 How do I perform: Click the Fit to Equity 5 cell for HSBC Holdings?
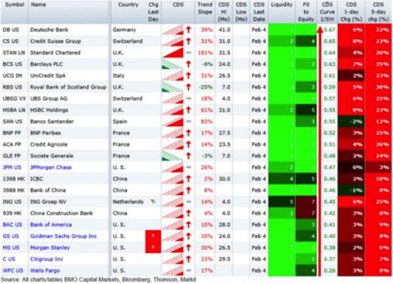coord(306,110)
